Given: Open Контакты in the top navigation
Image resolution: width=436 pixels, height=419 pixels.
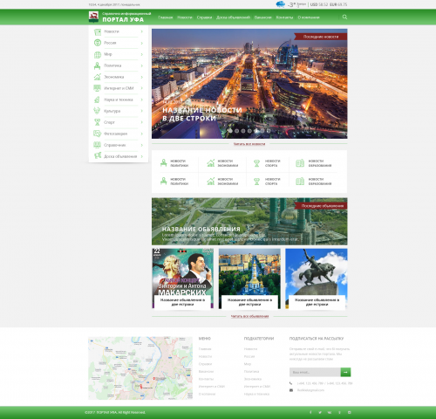Looking at the screenshot, I should tap(284, 17).
